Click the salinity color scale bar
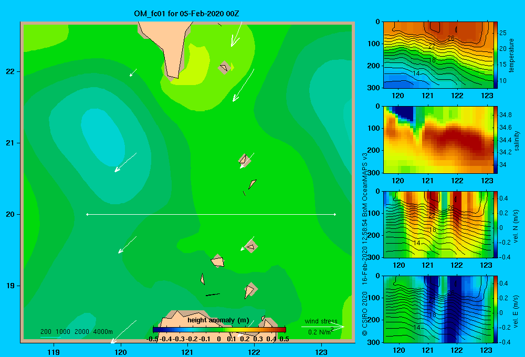525x357 pixels. click(x=496, y=140)
